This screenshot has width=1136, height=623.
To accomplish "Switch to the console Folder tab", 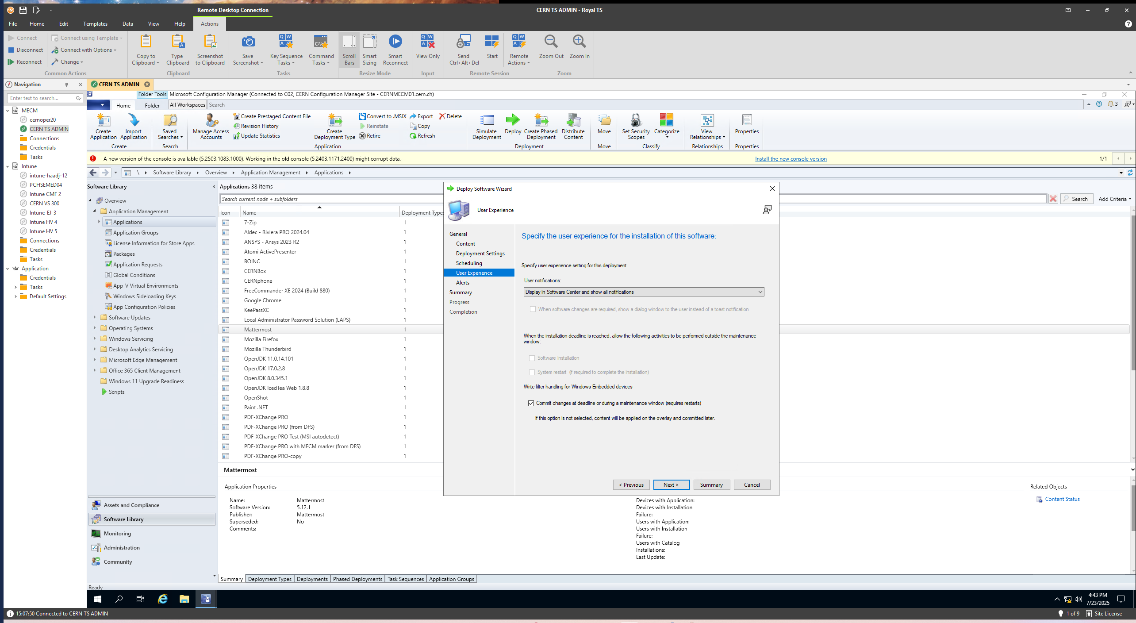I will pyautogui.click(x=152, y=105).
